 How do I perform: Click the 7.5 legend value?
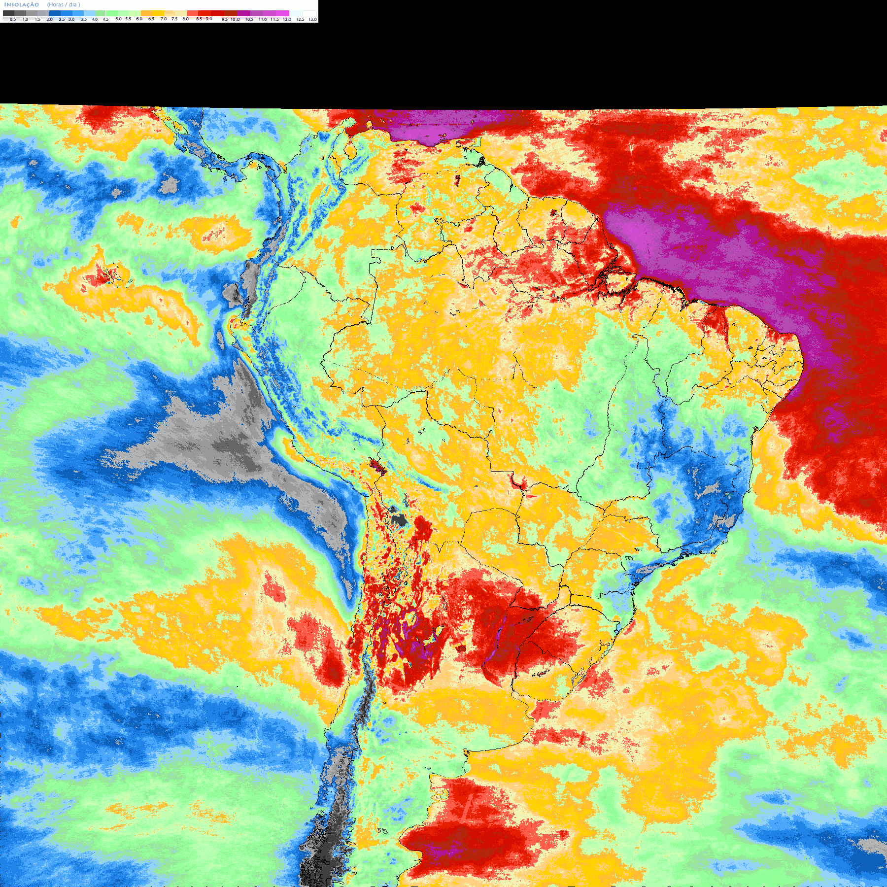[x=174, y=19]
